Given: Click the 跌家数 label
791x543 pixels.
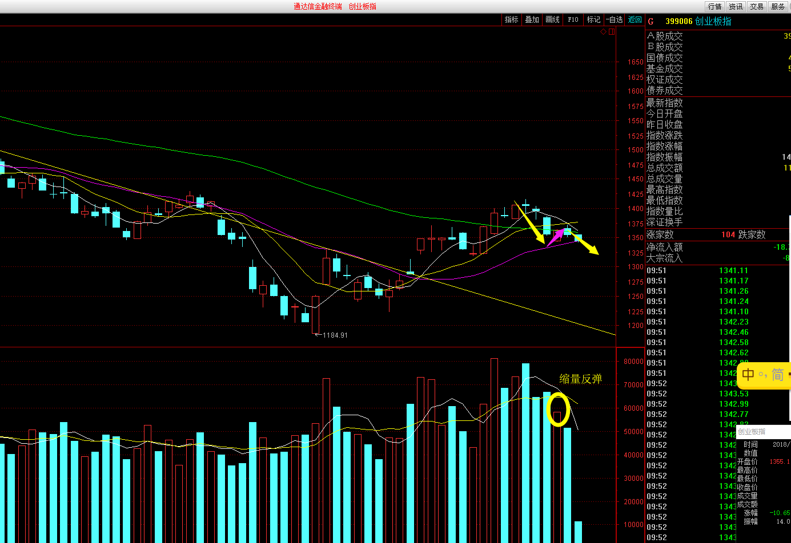Looking at the screenshot, I should 752,234.
